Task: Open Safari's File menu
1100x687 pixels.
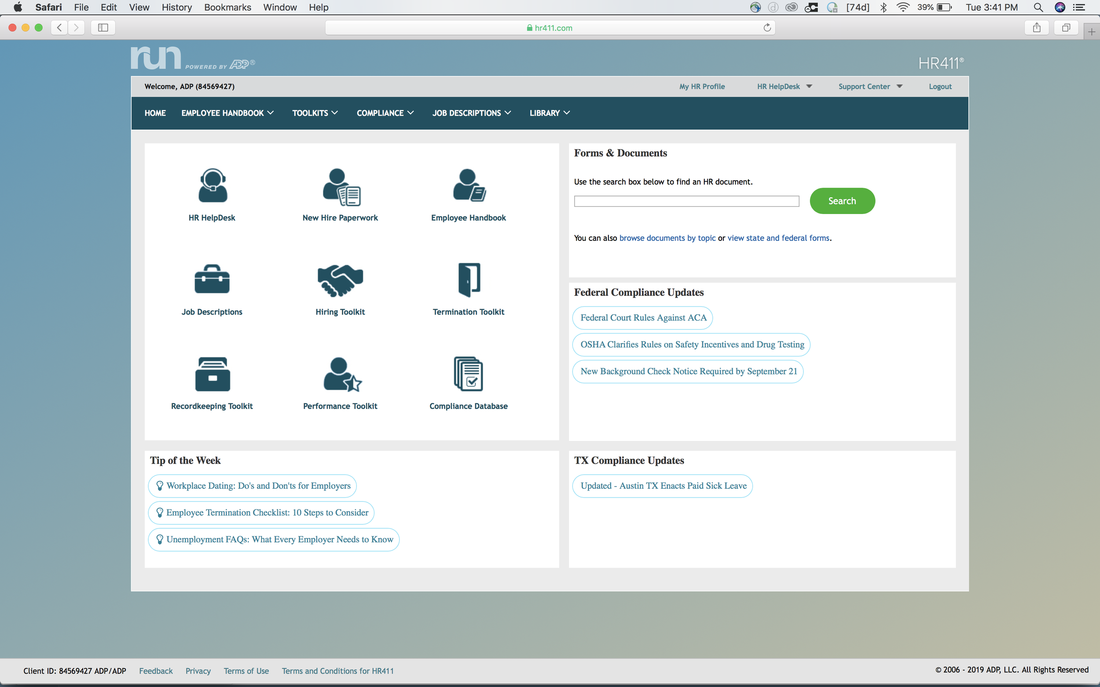Action: point(81,7)
